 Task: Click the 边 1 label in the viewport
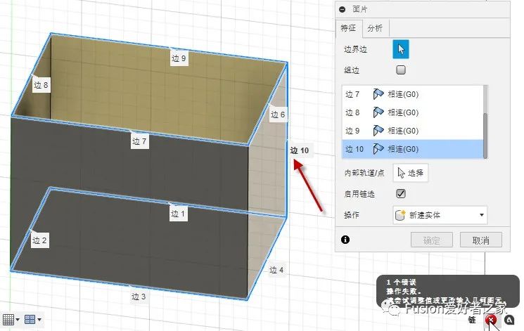pos(178,214)
